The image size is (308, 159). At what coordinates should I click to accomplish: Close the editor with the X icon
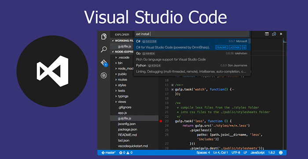(x=281, y=34)
